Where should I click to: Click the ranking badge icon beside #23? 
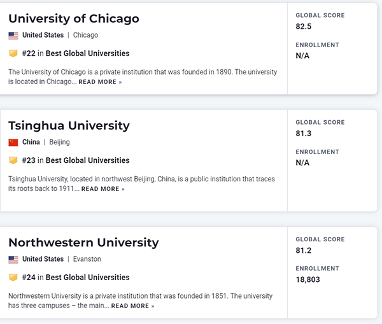pos(13,160)
